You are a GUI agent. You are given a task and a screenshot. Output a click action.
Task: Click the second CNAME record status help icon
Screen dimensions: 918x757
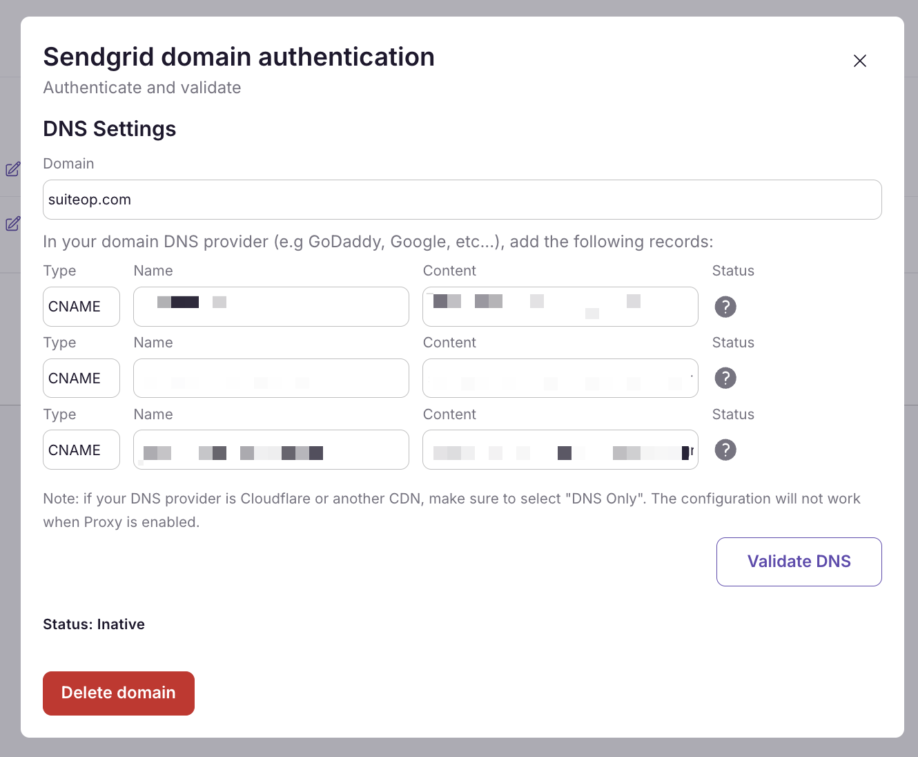pos(725,378)
